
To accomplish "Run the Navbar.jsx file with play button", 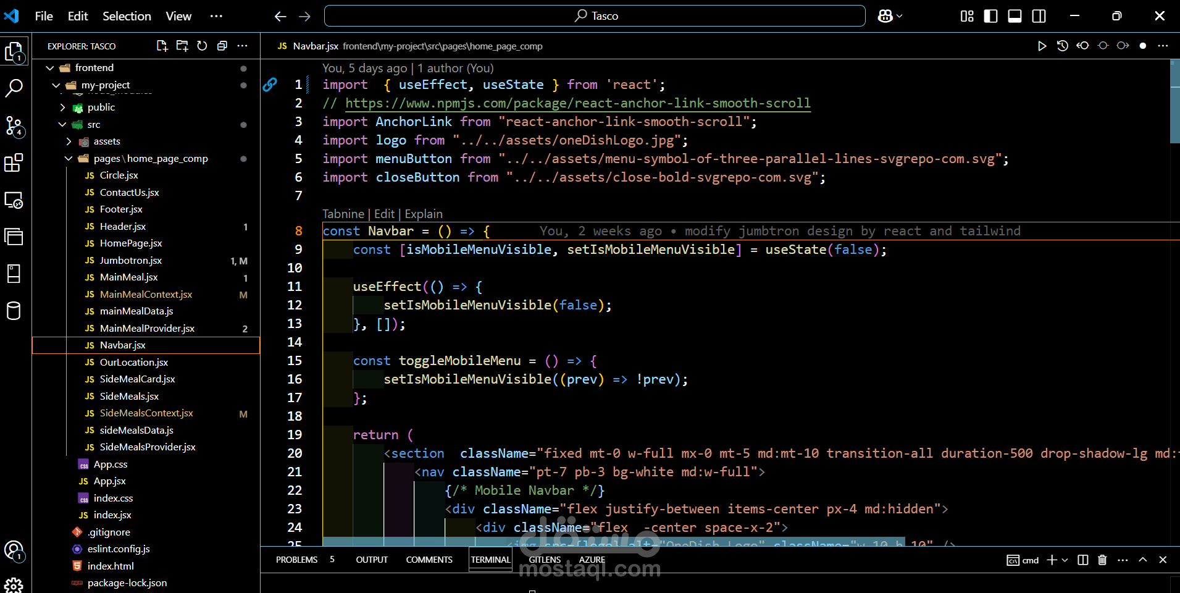I will [x=1042, y=46].
